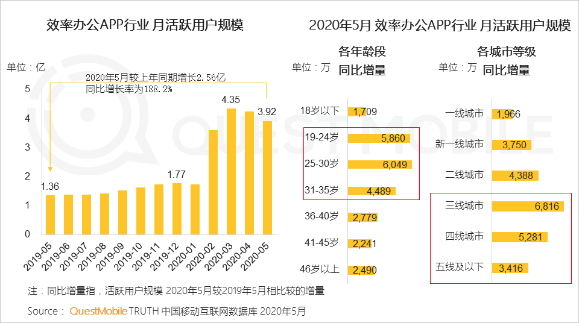This screenshot has width=579, height=323.
Task: Click the 一线城市 bar showing 1,966
Action: pos(502,114)
